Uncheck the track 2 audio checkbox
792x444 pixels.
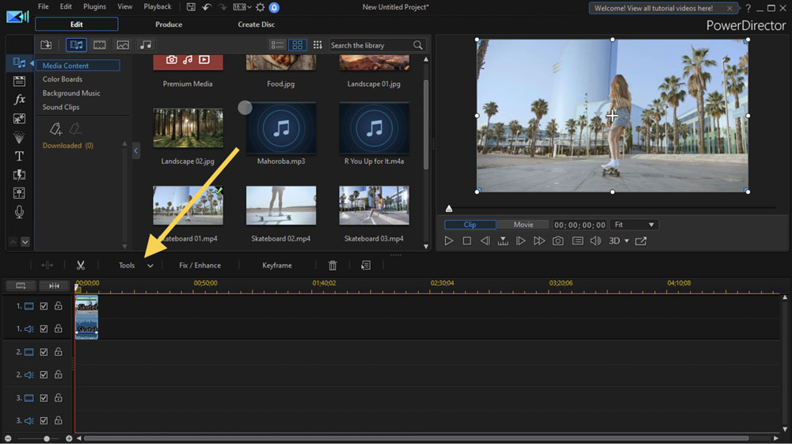click(44, 375)
